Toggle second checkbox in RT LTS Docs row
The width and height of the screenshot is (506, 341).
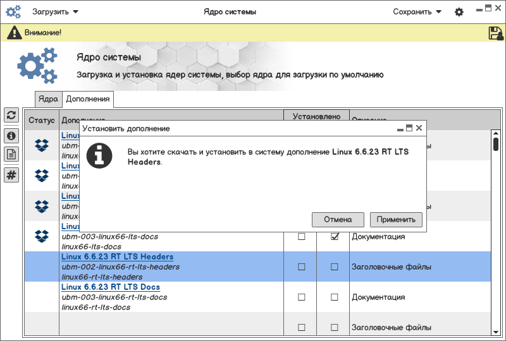tap(335, 297)
